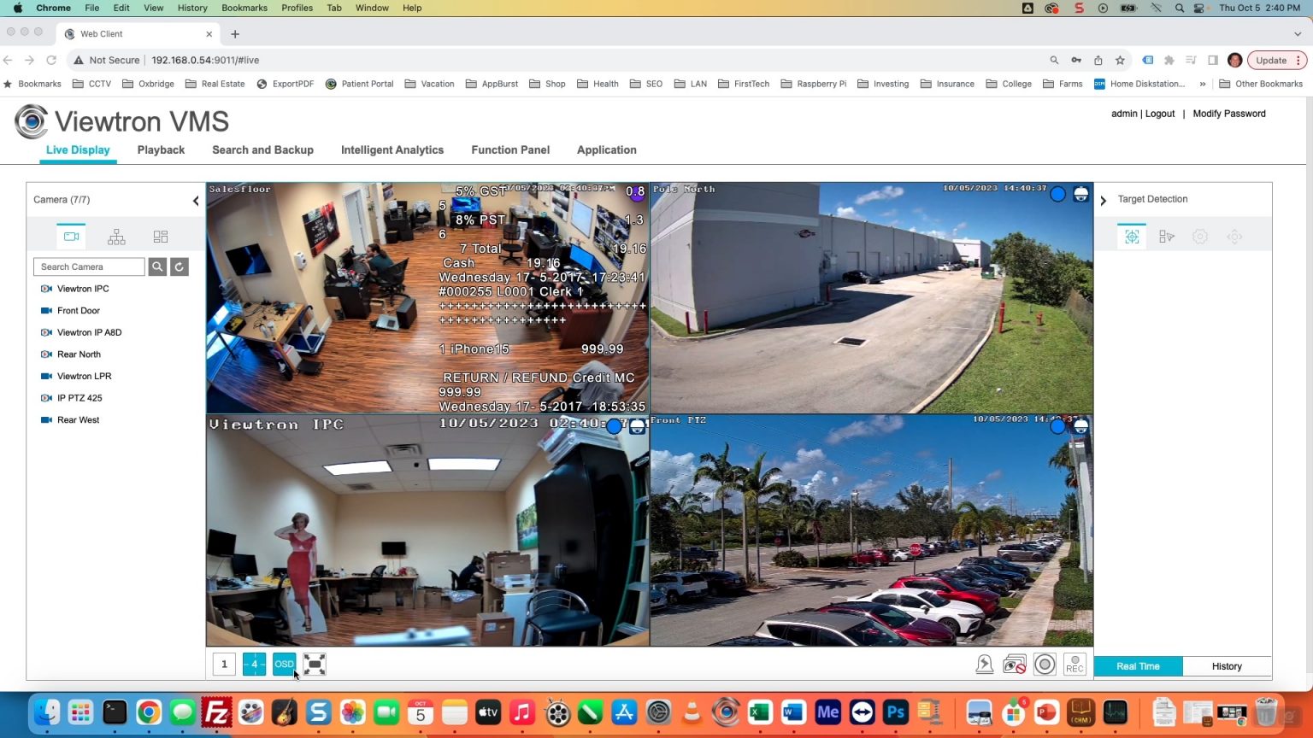This screenshot has width=1313, height=738.
Task: Click the snapshot icon on Pole North feed
Action: (1080, 194)
